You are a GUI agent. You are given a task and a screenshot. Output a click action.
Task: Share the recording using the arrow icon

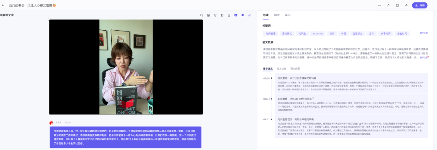406,5
